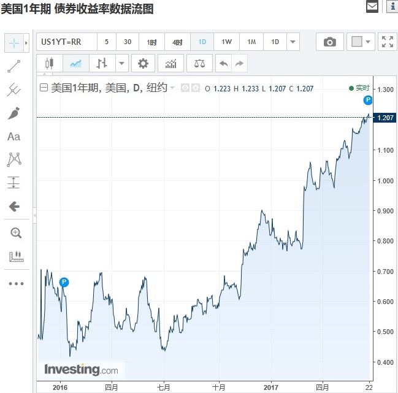This screenshot has width=398, height=393.
Task: Select the crosshair cursor tool
Action: coord(14,43)
